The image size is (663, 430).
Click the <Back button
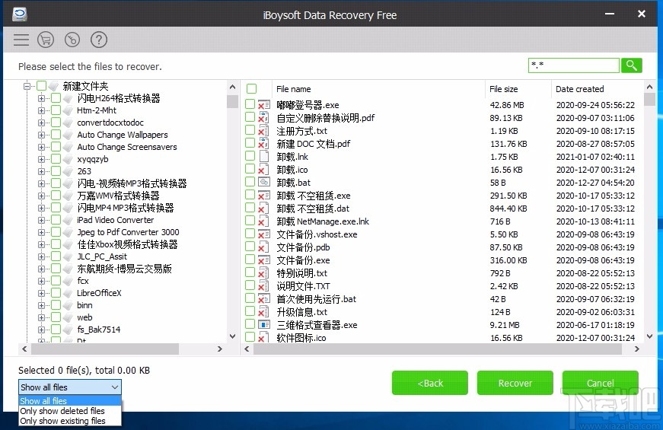click(x=430, y=383)
